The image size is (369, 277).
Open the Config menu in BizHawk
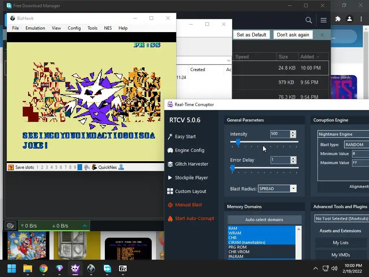74,28
